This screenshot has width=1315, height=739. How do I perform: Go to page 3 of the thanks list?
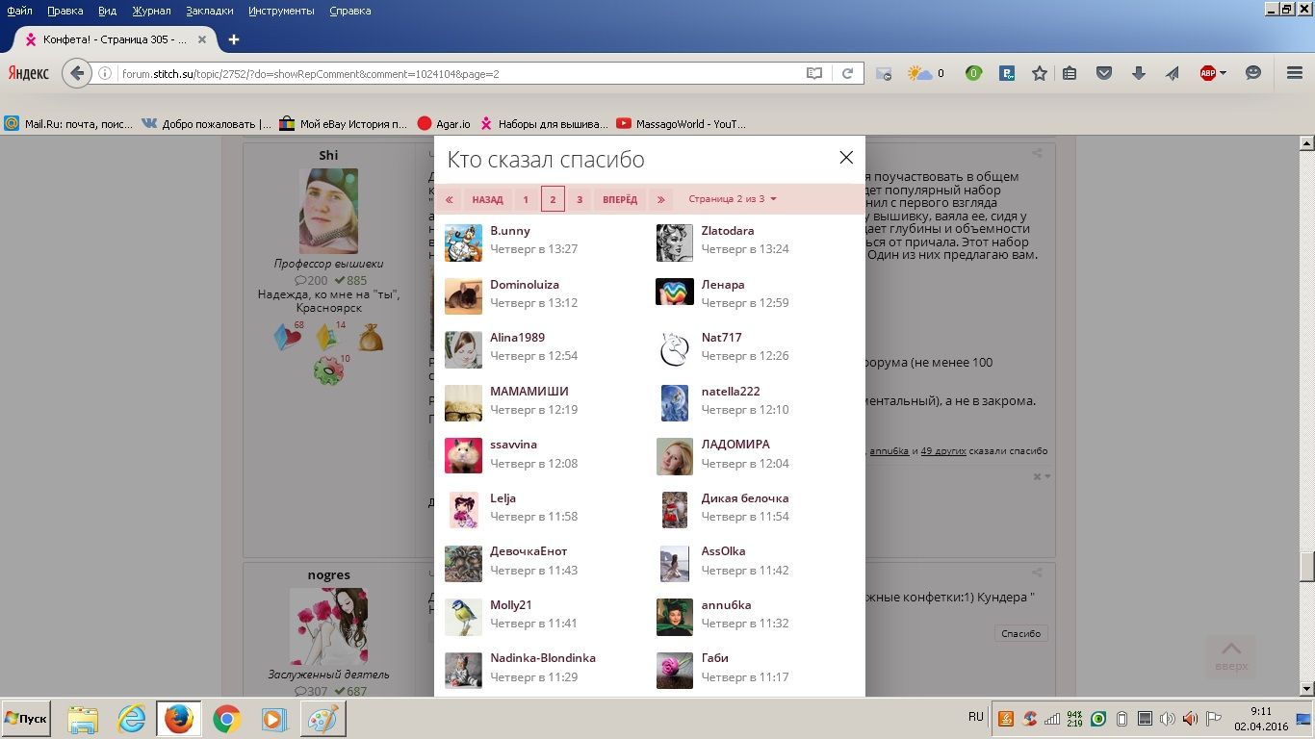580,200
